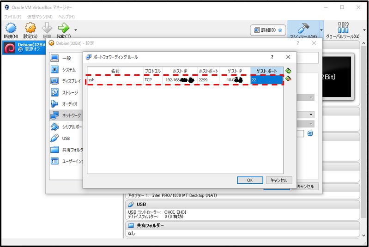369x247 pixels.
Task: Click the 共有フォルダー section header in details
Action: pyautogui.click(x=242, y=225)
